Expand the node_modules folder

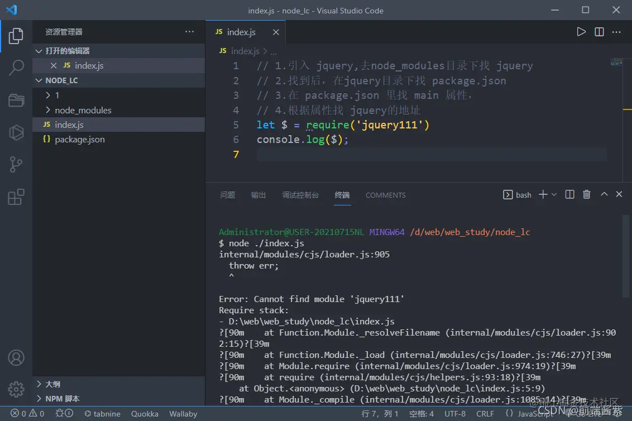118,110
